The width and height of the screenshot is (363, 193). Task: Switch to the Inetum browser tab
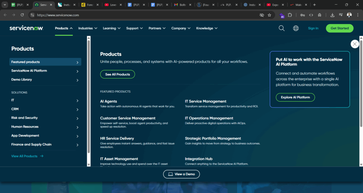(66, 5)
